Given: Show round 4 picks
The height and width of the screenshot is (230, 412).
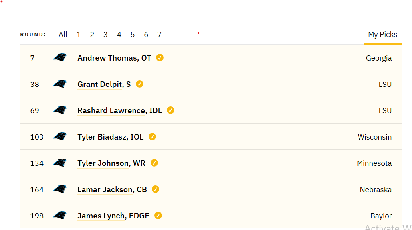Looking at the screenshot, I should pos(119,35).
